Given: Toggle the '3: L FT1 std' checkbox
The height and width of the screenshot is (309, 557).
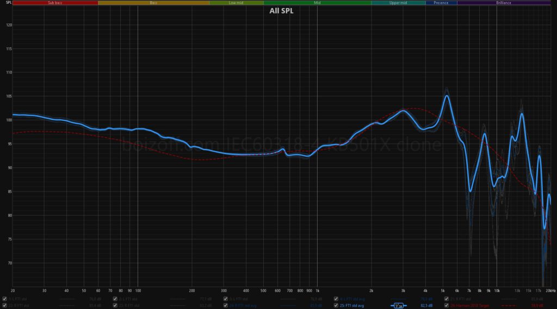Looking at the screenshot, I should click(x=225, y=299).
